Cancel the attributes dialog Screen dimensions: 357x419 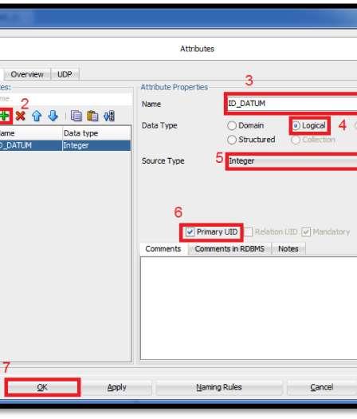click(322, 387)
